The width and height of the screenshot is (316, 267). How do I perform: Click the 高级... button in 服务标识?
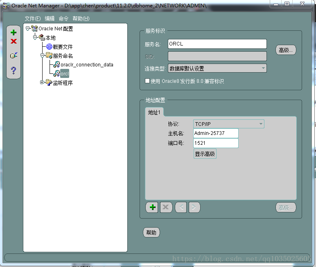(x=286, y=50)
